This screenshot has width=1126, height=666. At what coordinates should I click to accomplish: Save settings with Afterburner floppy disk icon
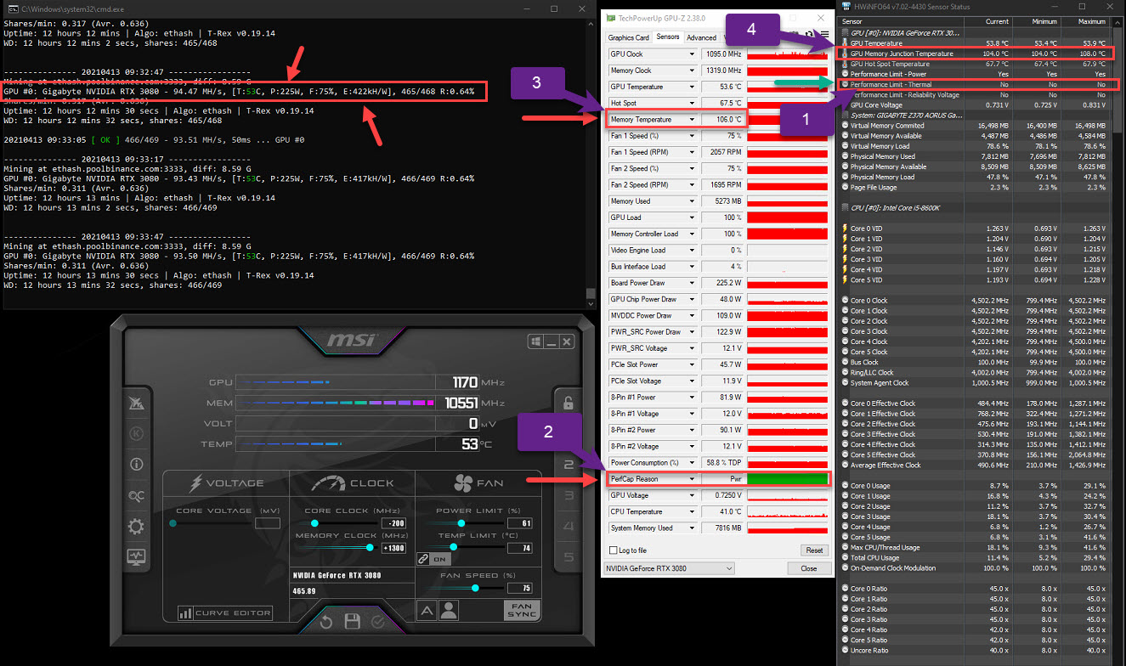pos(352,623)
